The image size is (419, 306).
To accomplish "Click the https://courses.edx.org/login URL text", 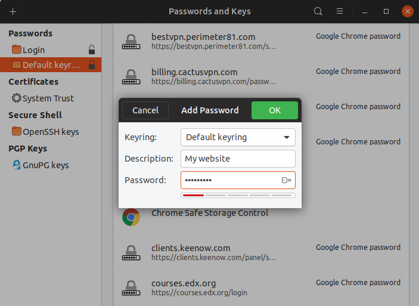I will 199,293.
